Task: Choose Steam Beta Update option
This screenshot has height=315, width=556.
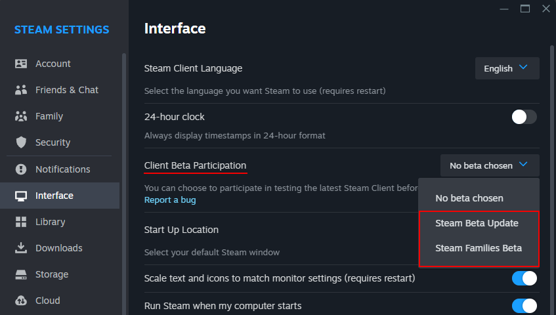Action: tap(477, 223)
